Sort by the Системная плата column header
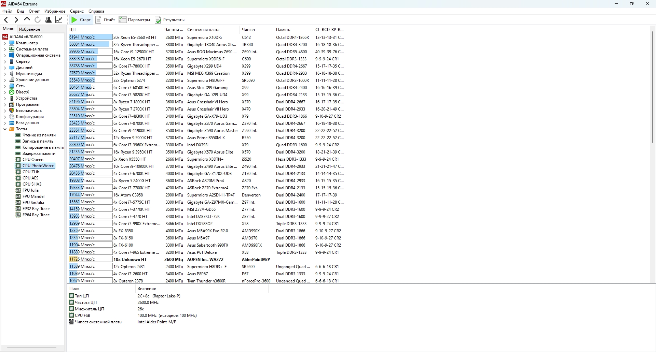The height and width of the screenshot is (352, 656). tap(212, 30)
